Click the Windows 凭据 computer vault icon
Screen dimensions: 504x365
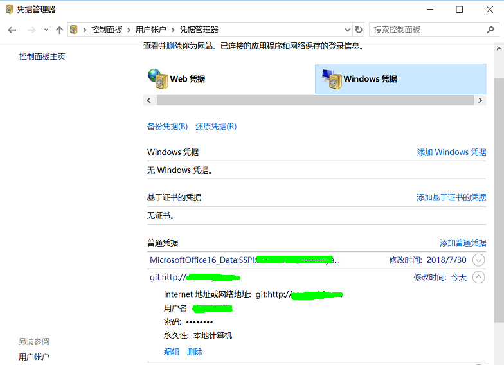(x=332, y=79)
